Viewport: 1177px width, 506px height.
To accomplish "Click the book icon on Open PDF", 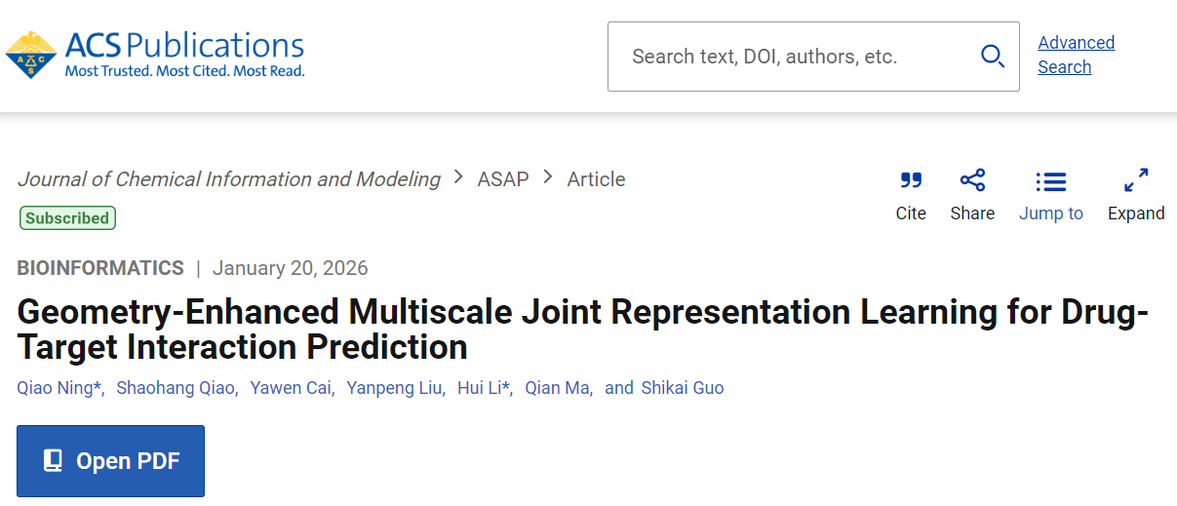I will click(54, 461).
